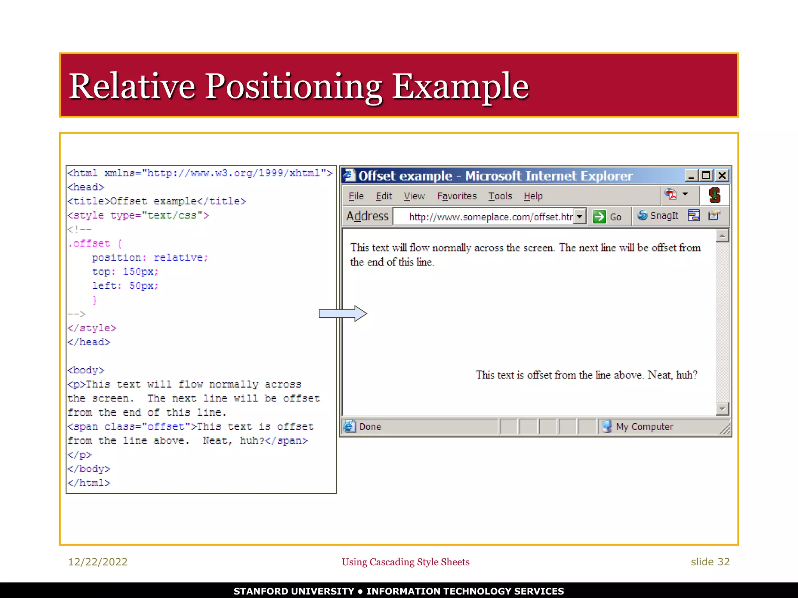798x598 pixels.
Task: Open the File menu in Internet Explorer
Action: [x=356, y=196]
